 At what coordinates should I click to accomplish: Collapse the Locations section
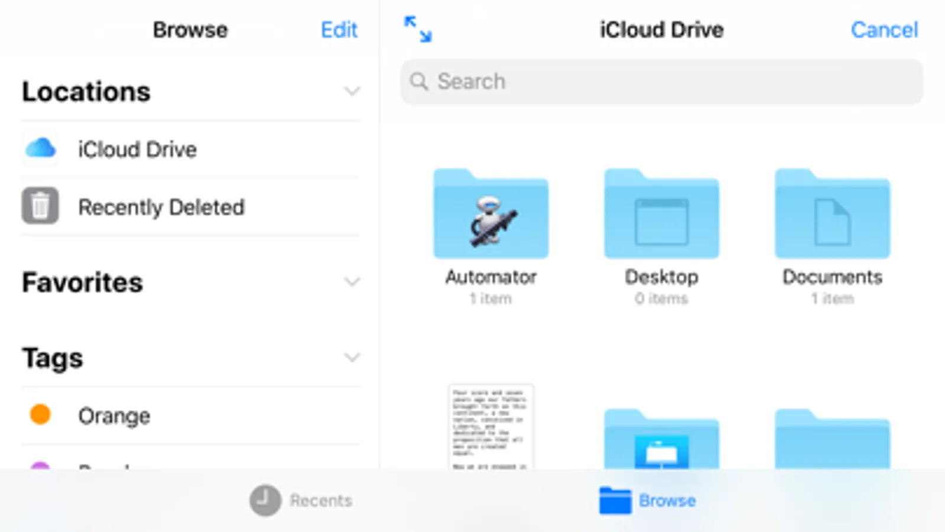click(352, 92)
